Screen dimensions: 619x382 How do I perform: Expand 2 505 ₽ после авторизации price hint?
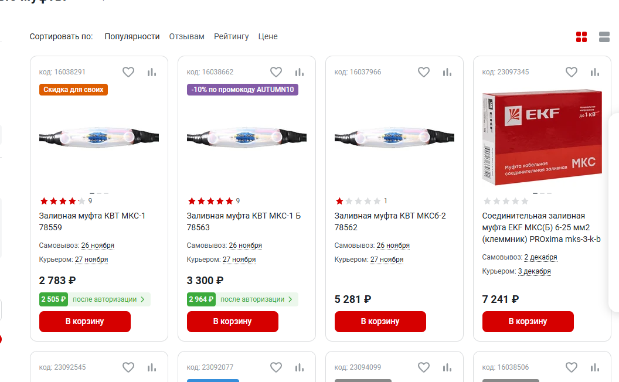click(95, 299)
